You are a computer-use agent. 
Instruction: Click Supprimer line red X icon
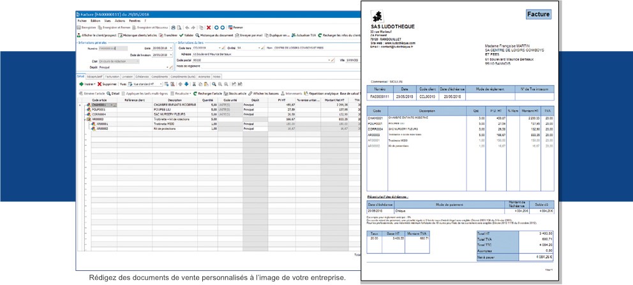coord(100,84)
